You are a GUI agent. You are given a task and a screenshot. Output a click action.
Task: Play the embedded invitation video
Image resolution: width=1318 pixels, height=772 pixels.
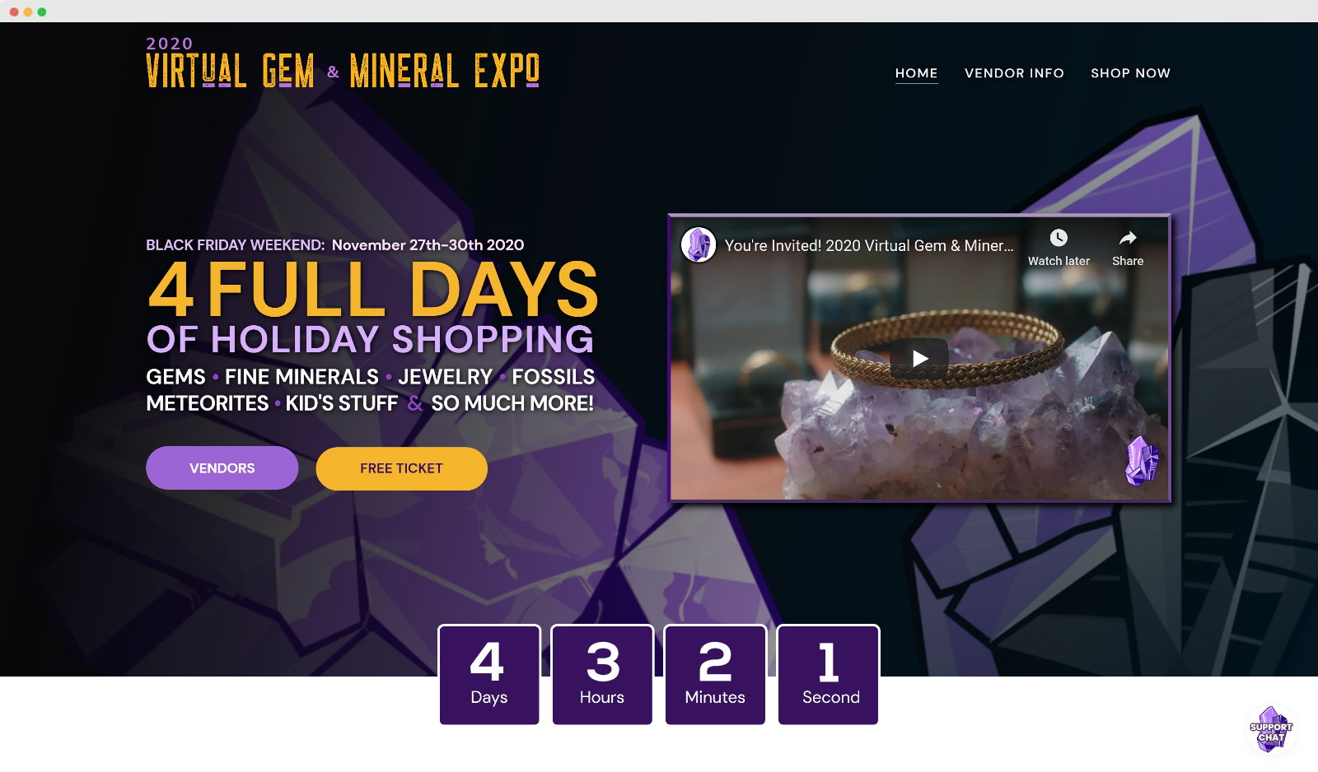[x=919, y=358]
